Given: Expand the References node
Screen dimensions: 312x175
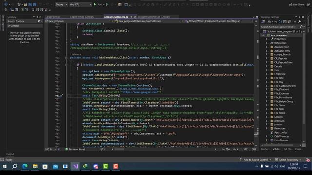Looking at the screenshot, I should pyautogui.click(x=267, y=43).
